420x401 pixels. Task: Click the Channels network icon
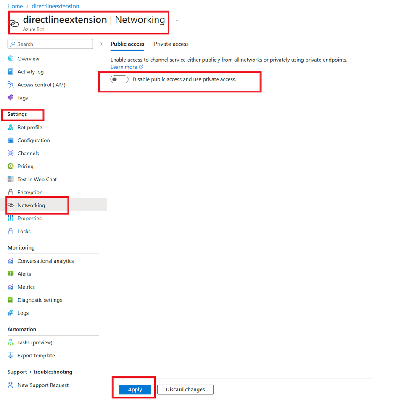11,153
